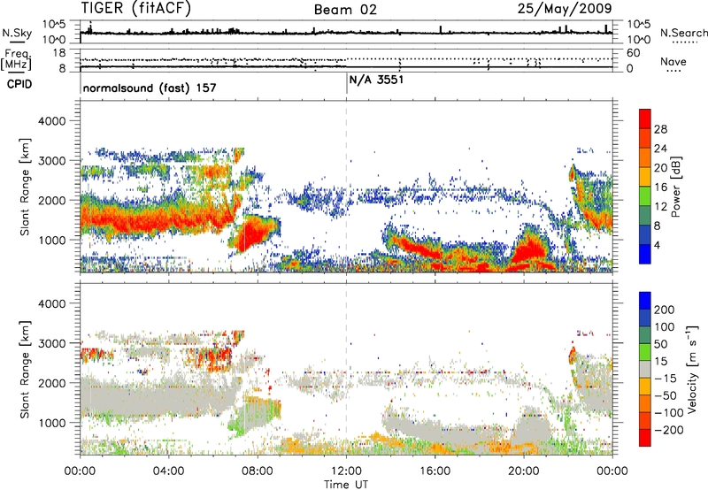Click the 'N.Search' legend label
The image size is (708, 490).
click(683, 33)
